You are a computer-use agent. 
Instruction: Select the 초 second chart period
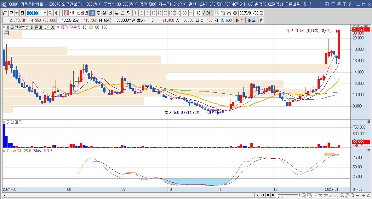123,13
